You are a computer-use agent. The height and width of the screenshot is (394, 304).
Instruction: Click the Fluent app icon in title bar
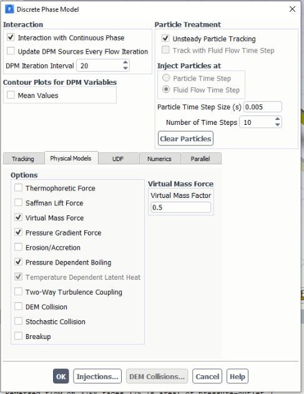tap(9, 9)
